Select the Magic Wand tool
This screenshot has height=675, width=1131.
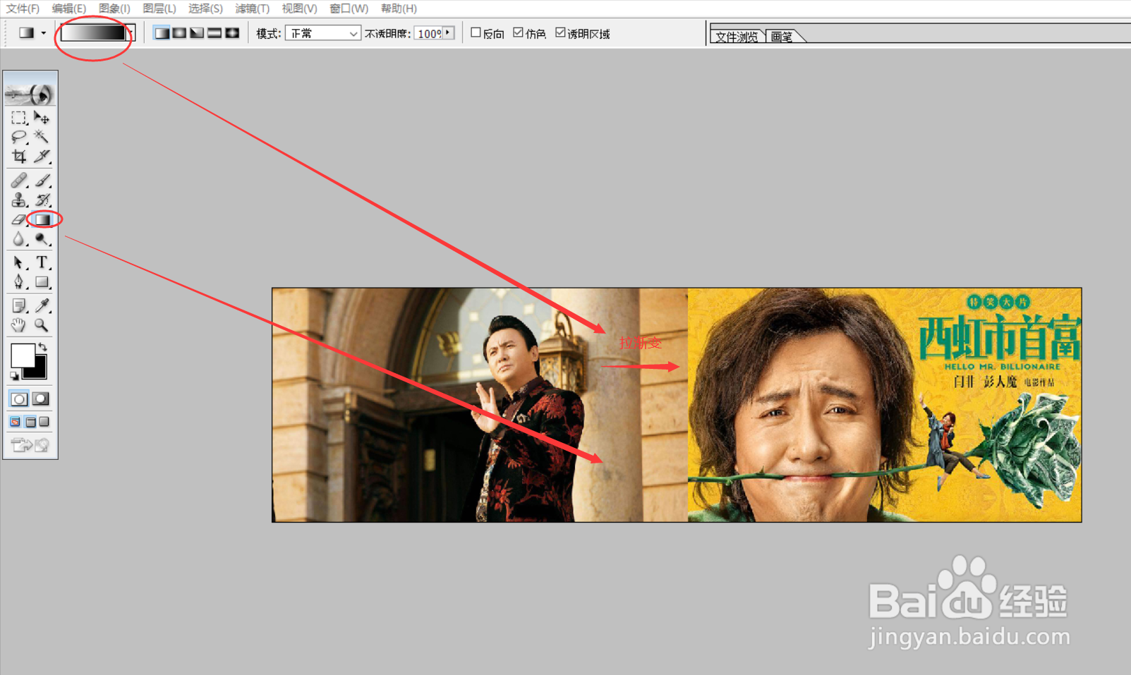pyautogui.click(x=42, y=137)
